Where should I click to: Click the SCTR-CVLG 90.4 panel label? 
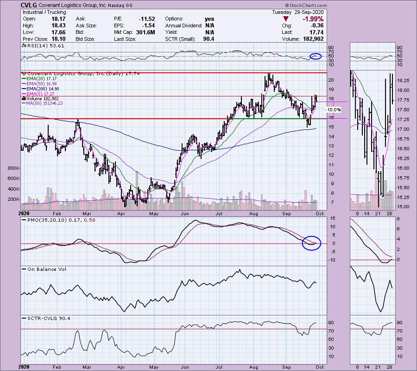click(47, 318)
